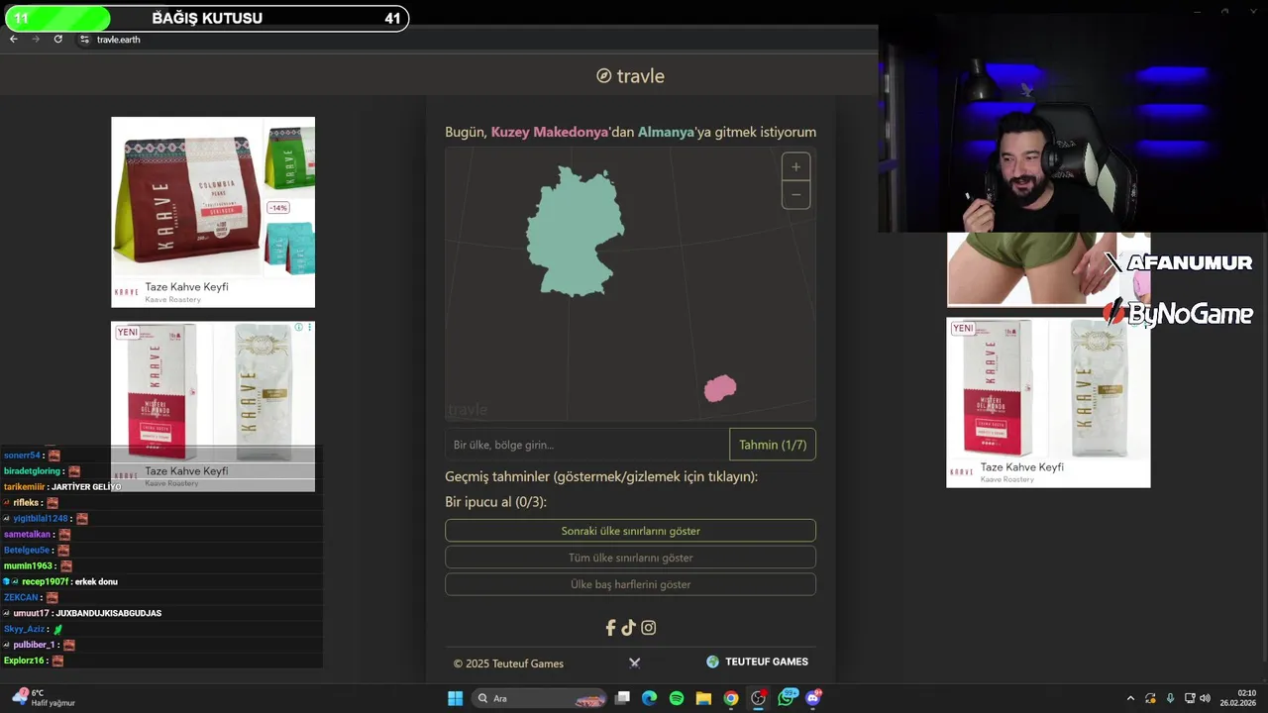This screenshot has height=713, width=1268.
Task: Open right-side Kaave coffee ad image
Action: click(x=1048, y=388)
